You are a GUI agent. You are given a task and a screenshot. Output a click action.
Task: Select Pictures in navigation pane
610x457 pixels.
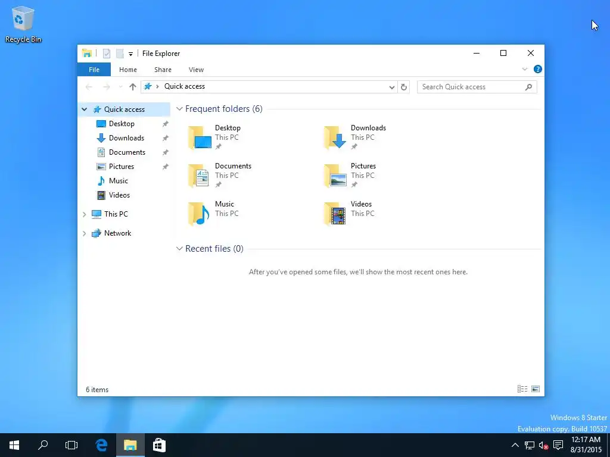115,167
